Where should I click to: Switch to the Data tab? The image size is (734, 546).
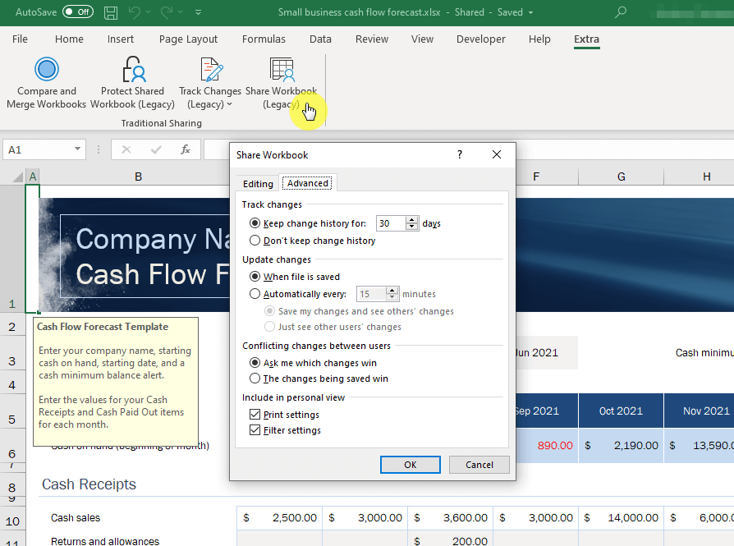[320, 39]
